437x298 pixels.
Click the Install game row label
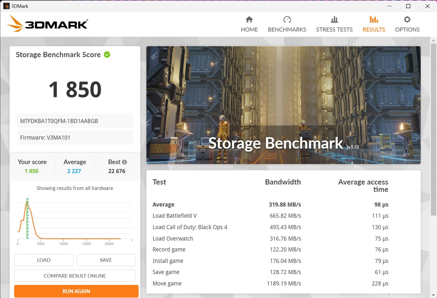point(168,261)
